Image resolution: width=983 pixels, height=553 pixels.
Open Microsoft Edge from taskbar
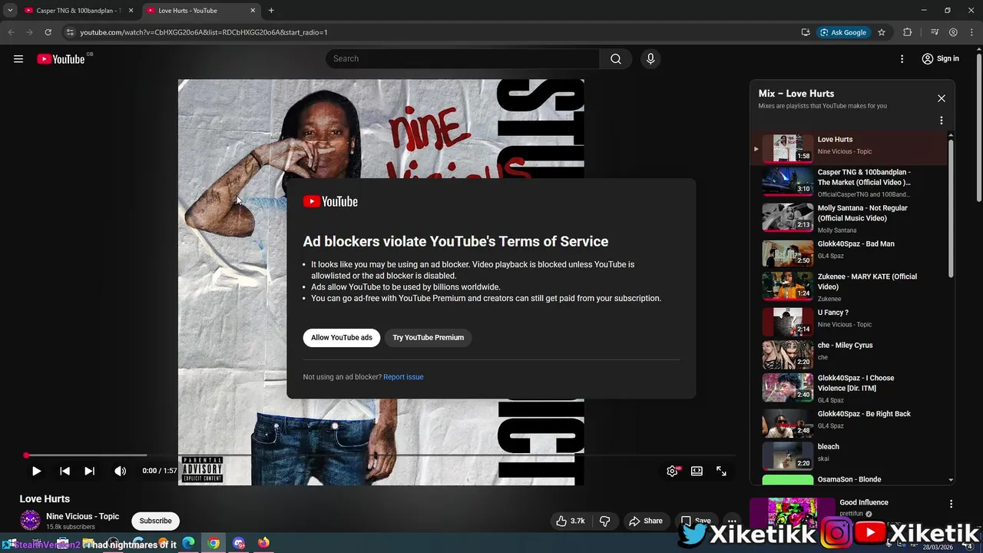tap(188, 543)
